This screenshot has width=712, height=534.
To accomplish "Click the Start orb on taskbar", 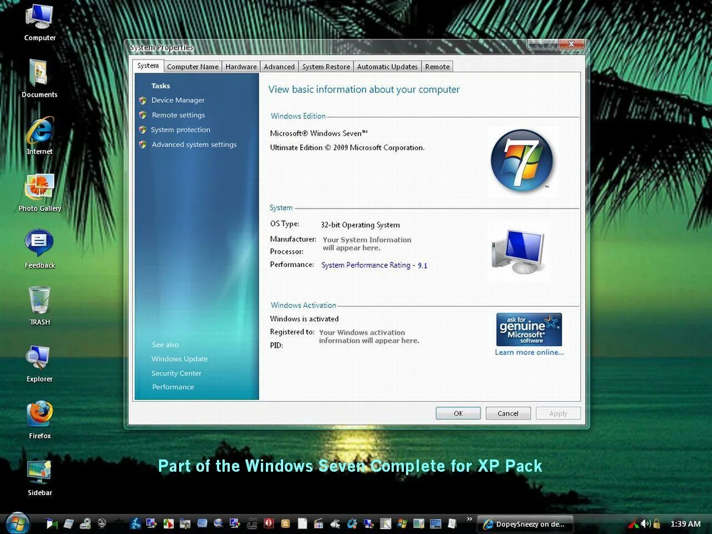I will (x=17, y=523).
